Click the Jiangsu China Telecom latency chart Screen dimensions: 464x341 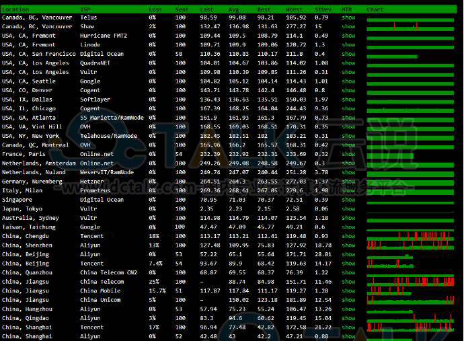coord(410,282)
